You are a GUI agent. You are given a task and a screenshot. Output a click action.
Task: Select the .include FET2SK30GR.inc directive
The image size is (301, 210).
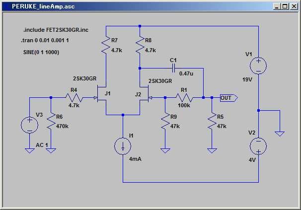[56, 30]
